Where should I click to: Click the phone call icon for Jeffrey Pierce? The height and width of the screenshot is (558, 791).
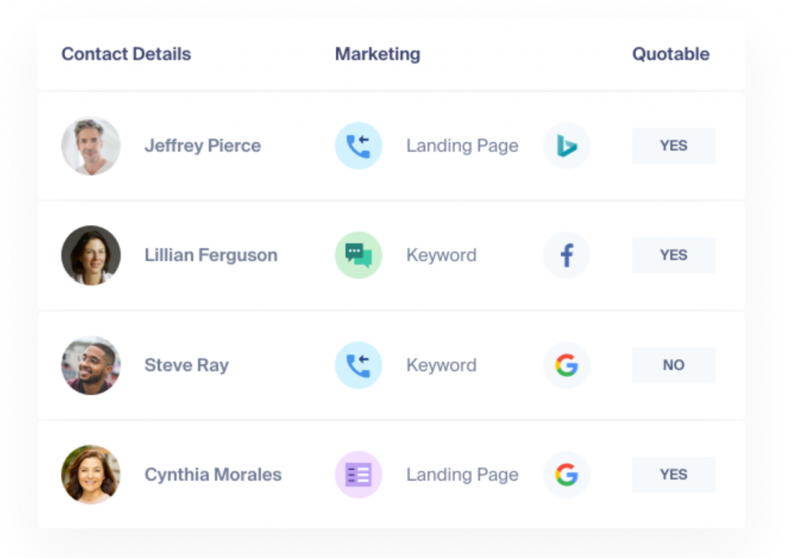(358, 146)
